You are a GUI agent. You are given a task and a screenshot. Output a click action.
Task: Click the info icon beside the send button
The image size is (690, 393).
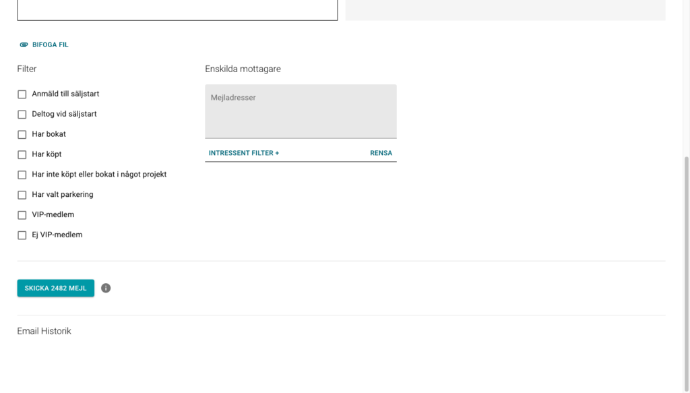pos(106,288)
